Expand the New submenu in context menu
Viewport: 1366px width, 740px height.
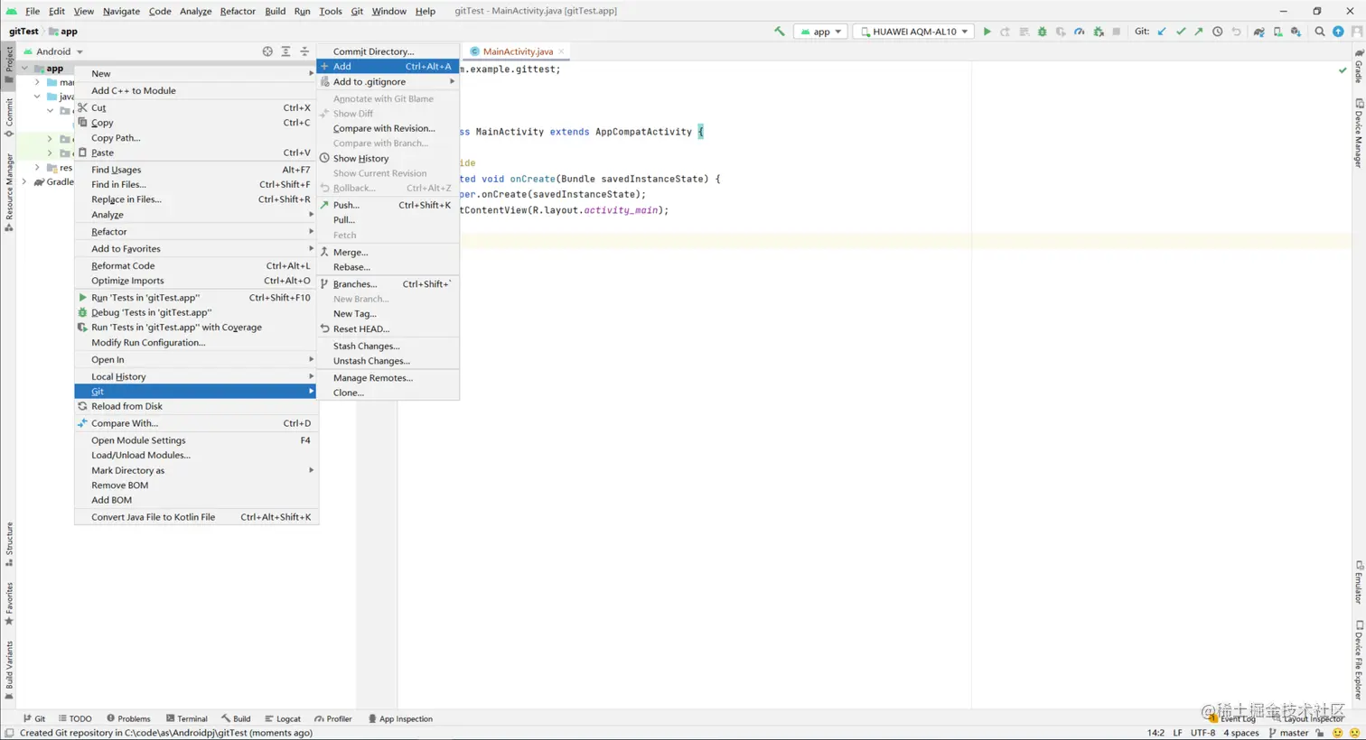click(x=196, y=74)
